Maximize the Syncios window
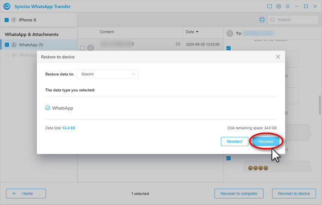Image resolution: width=322 pixels, height=205 pixels. 306,6
